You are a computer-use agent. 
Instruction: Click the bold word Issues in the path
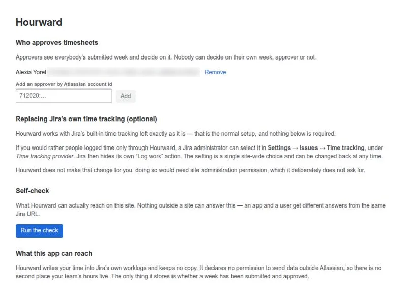(x=308, y=148)
